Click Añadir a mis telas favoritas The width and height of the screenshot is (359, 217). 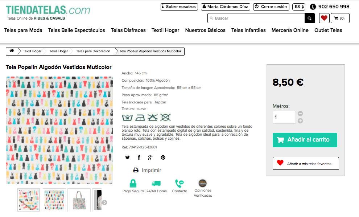306,163
